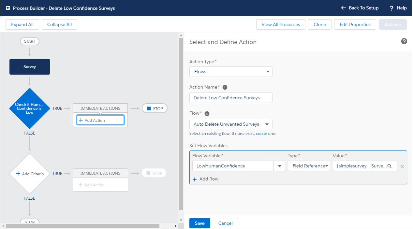Open the Field Reference type dropdown

pos(309,166)
